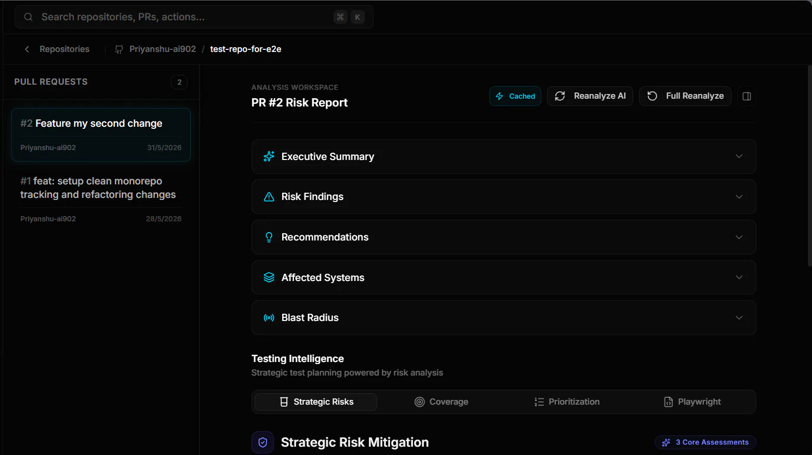Click the broadcast Blast Radius icon

pos(269,318)
